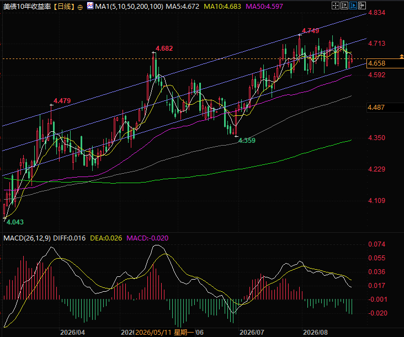Click the MA5:4.672 value label

pyautogui.click(x=183, y=7)
